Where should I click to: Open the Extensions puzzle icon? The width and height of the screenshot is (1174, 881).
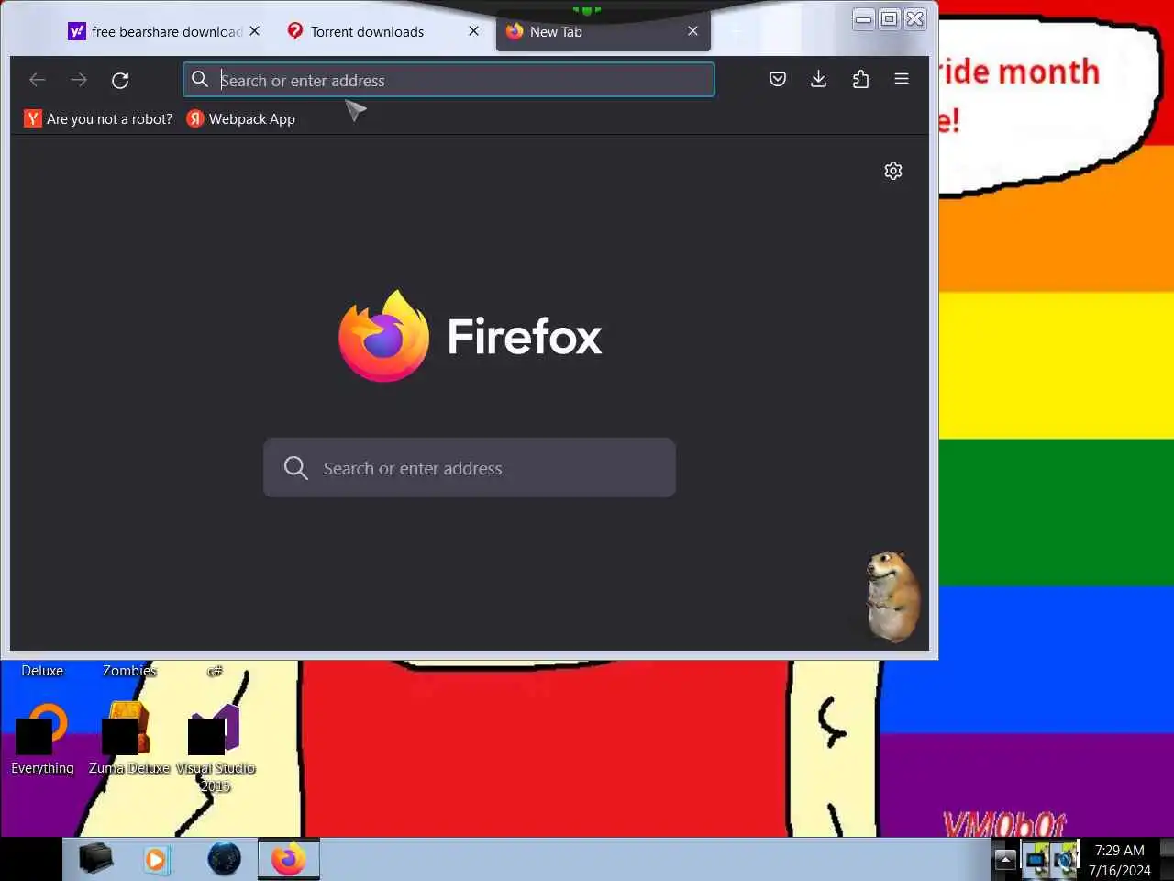[860, 80]
